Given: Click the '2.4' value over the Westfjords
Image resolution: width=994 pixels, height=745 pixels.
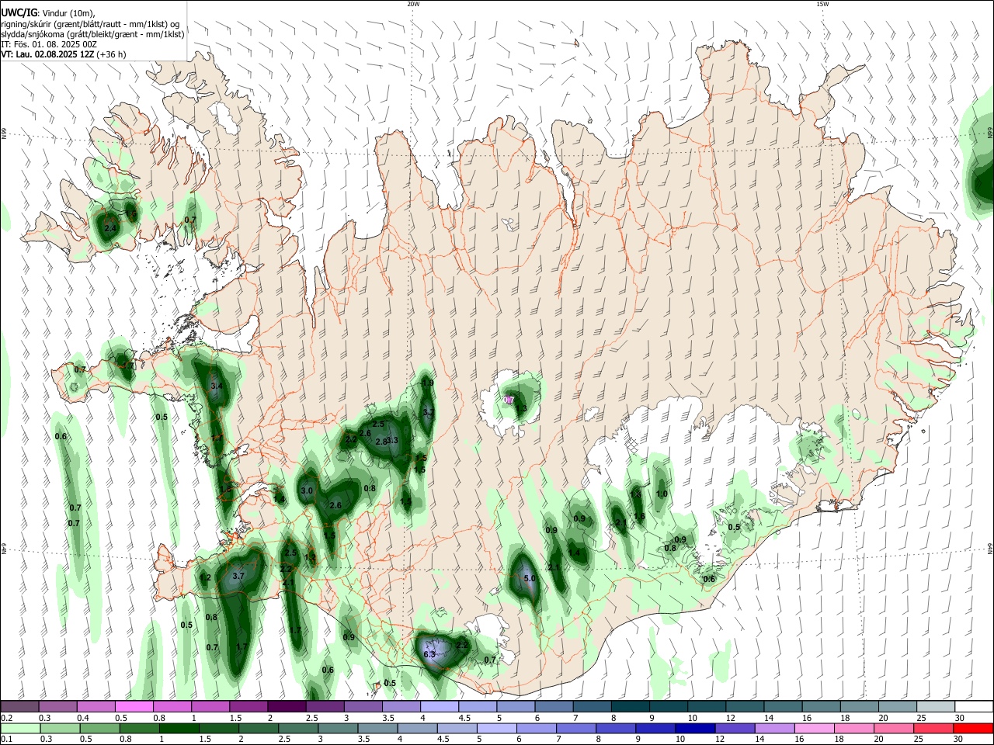Looking at the screenshot, I should coord(110,228).
